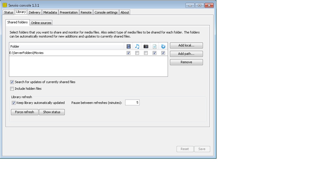
Task: Toggle 'Search for updates of currently shared files'
Action: coord(12,82)
